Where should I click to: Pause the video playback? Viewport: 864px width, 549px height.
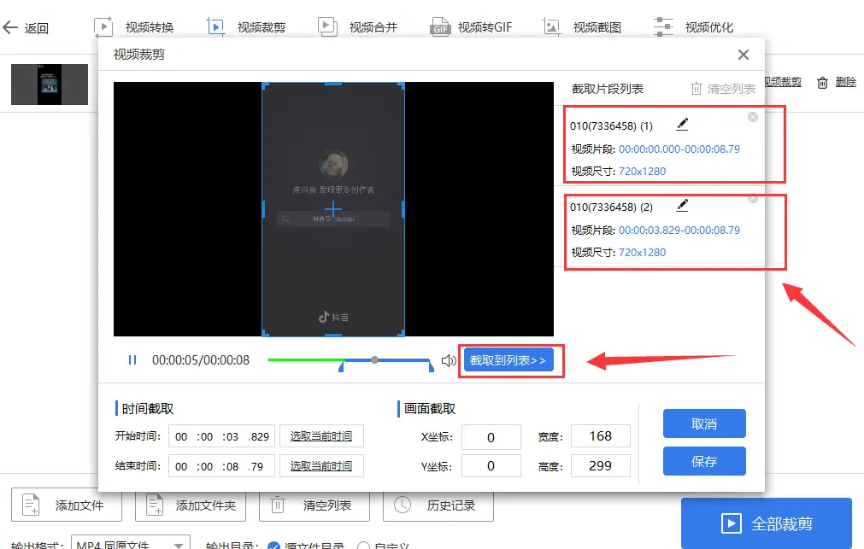coord(132,360)
